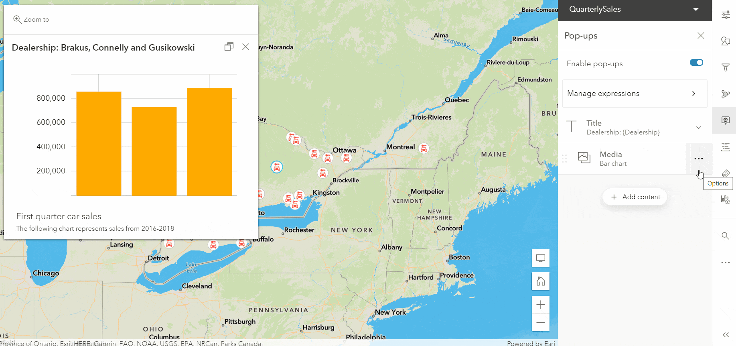Select the Pop-ups tool in right toolbar
Image resolution: width=736 pixels, height=346 pixels.
726,120
